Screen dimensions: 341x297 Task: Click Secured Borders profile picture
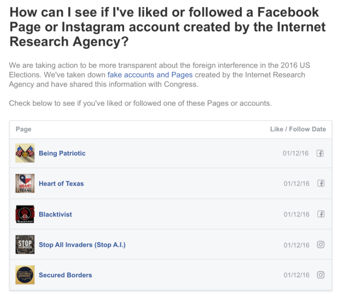tap(25, 275)
